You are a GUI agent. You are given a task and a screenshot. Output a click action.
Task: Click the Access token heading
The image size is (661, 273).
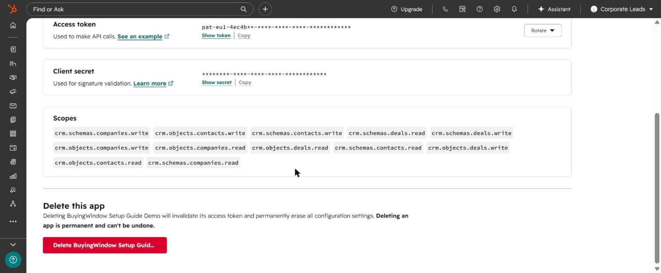click(74, 24)
